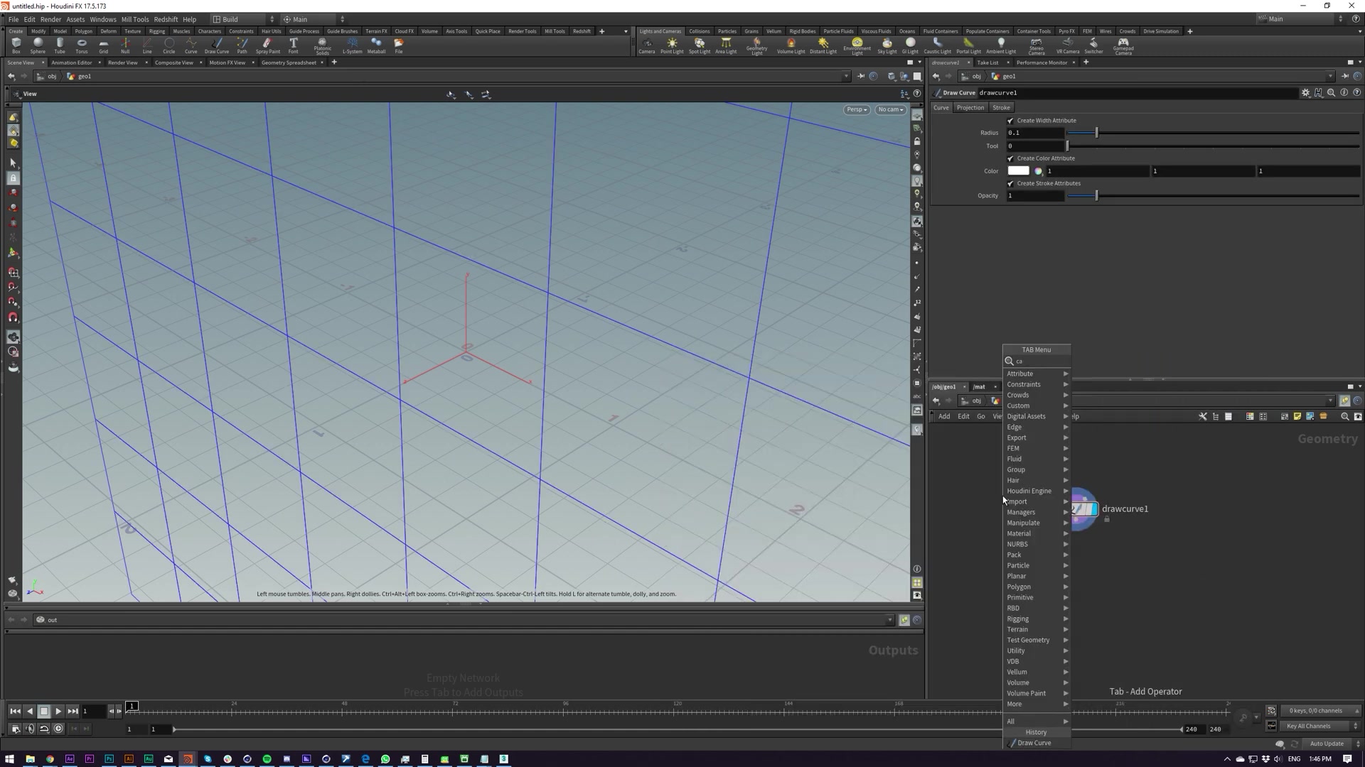Select the Spray Paint shelf tool
Viewport: 1365px width, 767px height.
click(267, 45)
